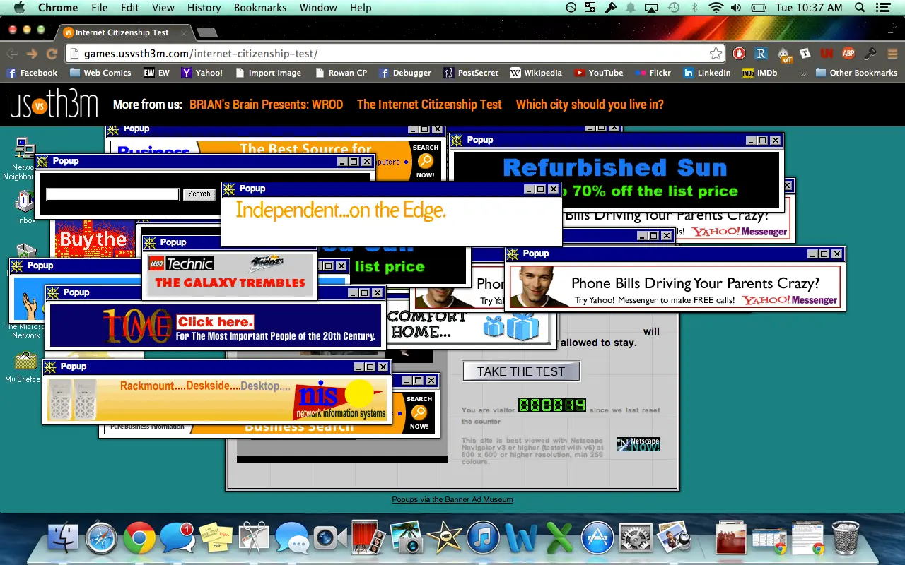Open the Bookmarks menu
This screenshot has width=905, height=565.
[x=259, y=8]
